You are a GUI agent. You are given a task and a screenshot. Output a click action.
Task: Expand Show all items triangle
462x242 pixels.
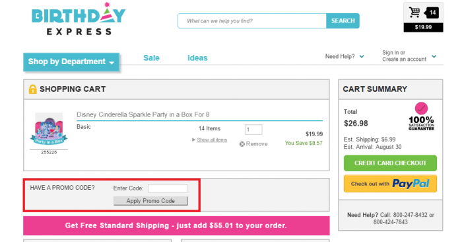pyautogui.click(x=193, y=140)
